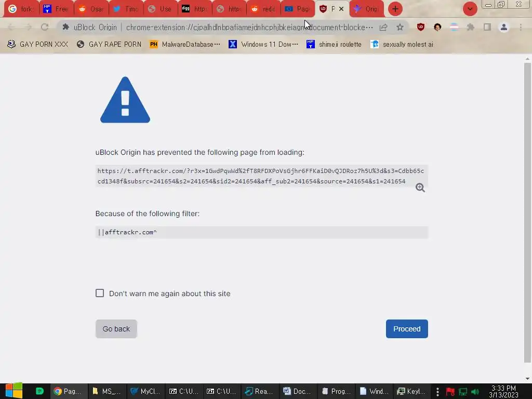The height and width of the screenshot is (399, 532).
Task: Show hidden taskbar tray icons
Action: [437, 392]
